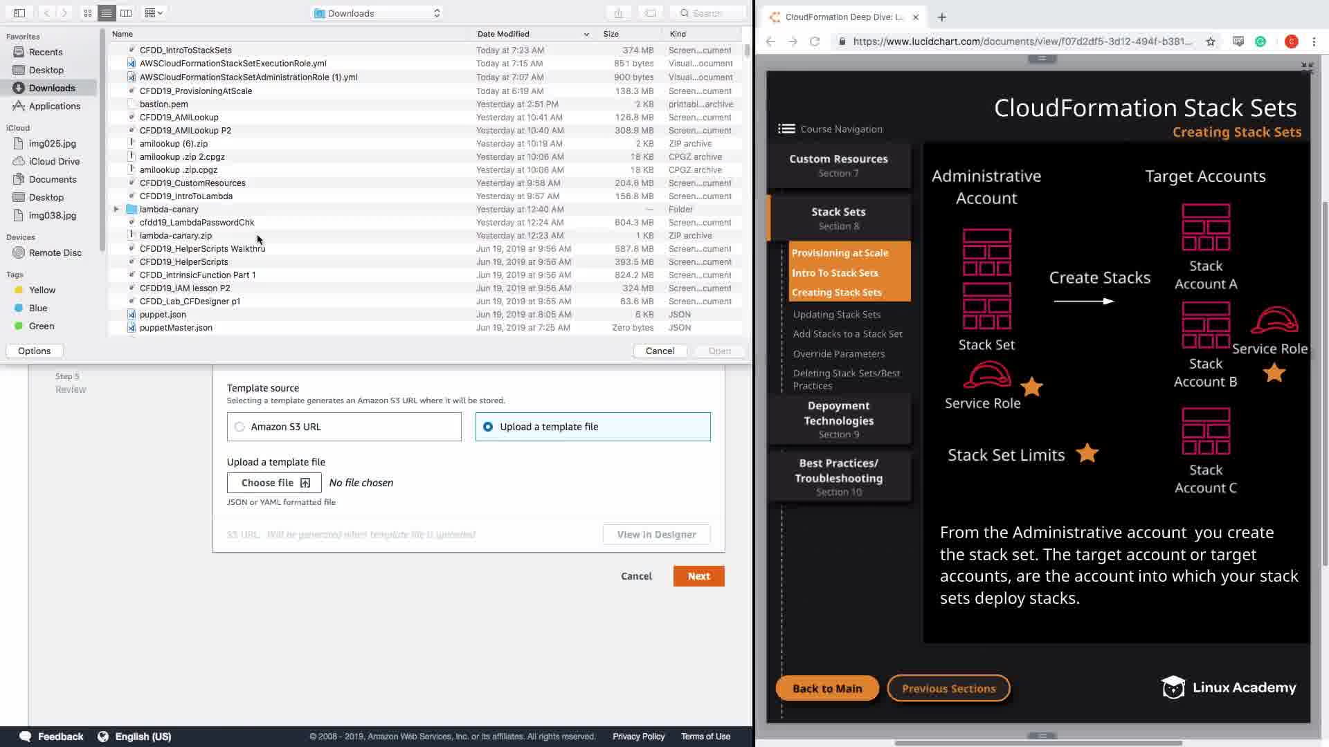1329x747 pixels.
Task: Switch file dialog to column view
Action: tap(126, 13)
